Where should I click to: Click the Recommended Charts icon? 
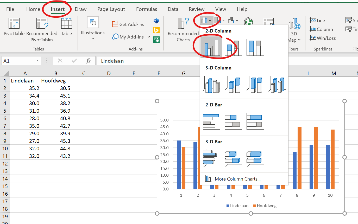pyautogui.click(x=183, y=29)
